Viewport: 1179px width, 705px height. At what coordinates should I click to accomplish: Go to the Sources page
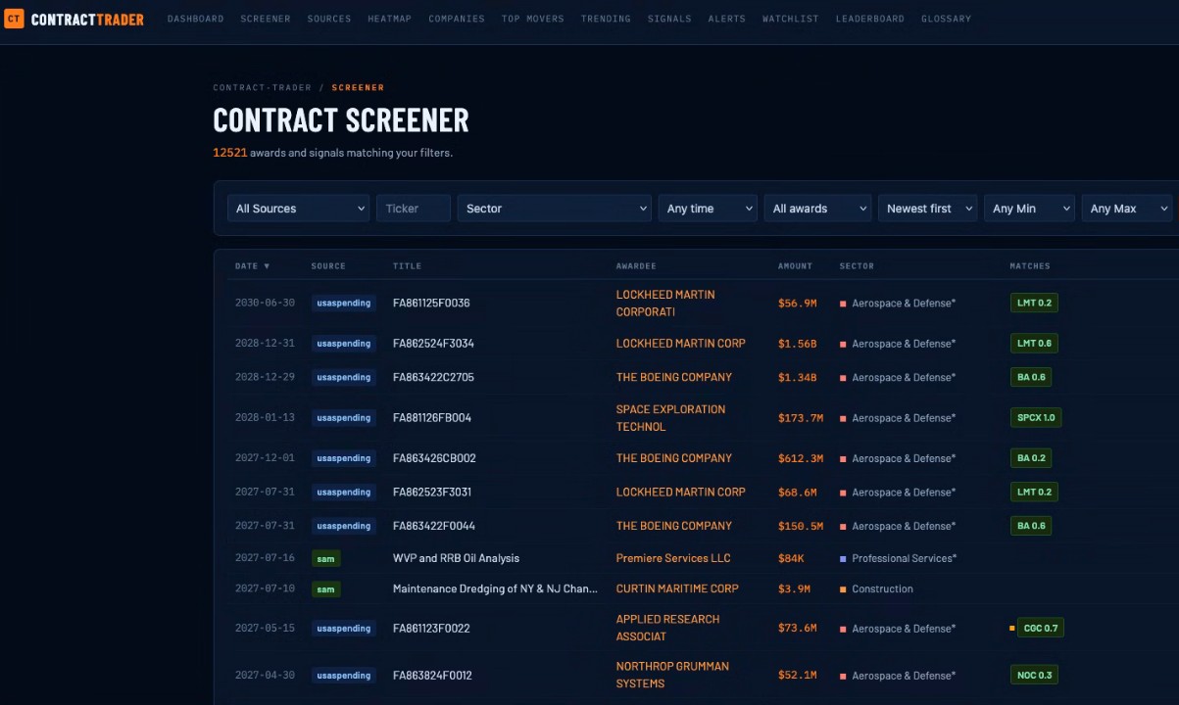[x=328, y=19]
